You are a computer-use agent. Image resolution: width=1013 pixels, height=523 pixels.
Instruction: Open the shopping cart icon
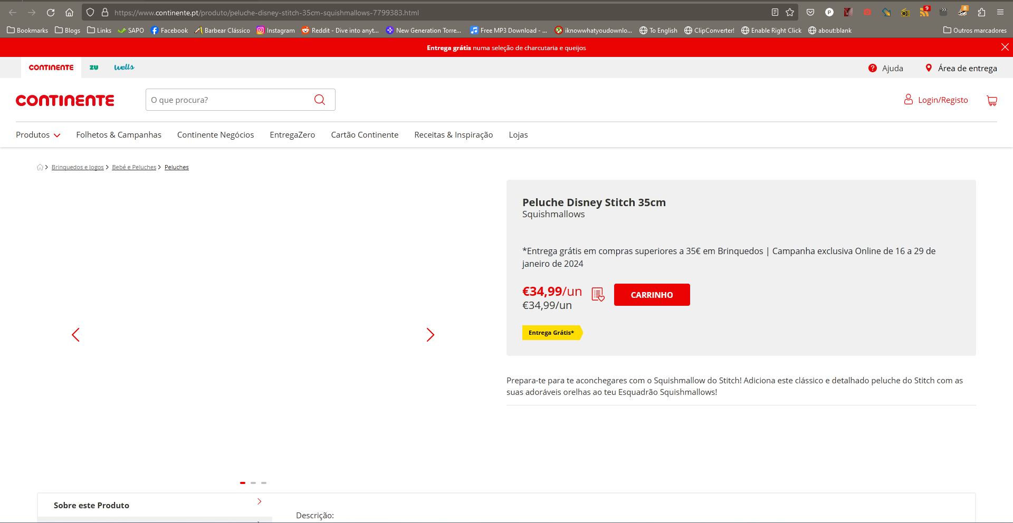coord(992,100)
